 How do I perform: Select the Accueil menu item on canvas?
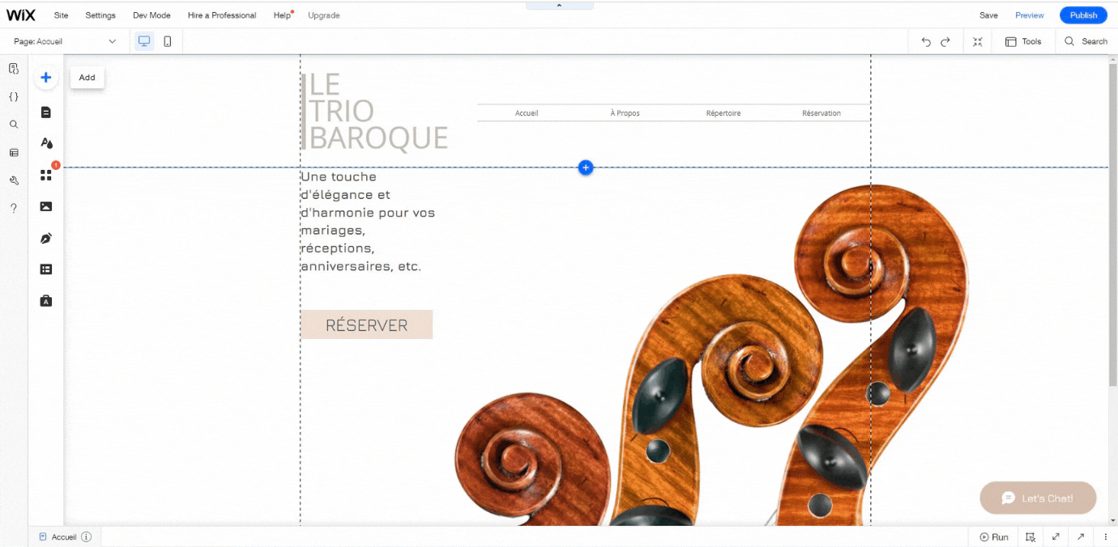pos(527,113)
